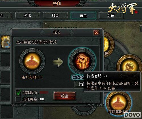The image size is (142, 119).
Task: Open the partially visible leftmost 琢 tab
Action: 6,15
